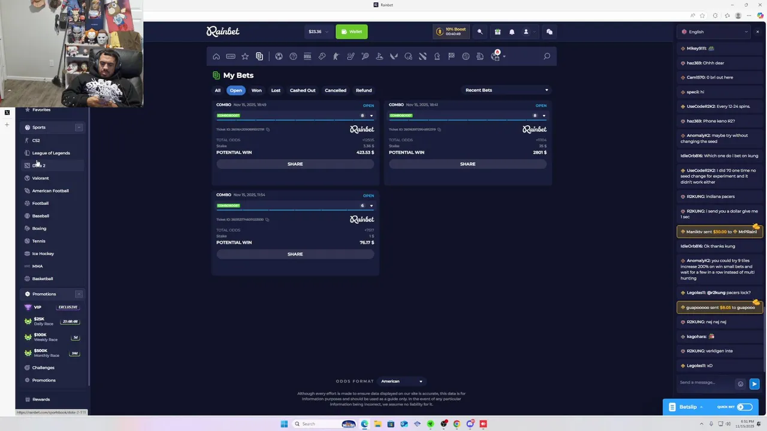The height and width of the screenshot is (431, 767).
Task: Toggle the Quick Bet switch
Action: 745,407
